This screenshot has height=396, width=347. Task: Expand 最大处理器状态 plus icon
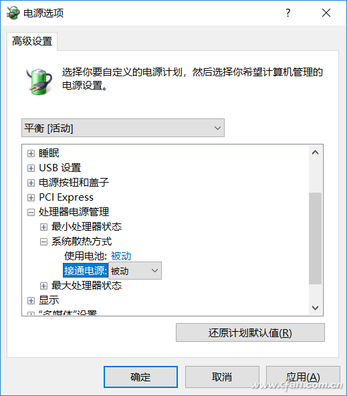tap(43, 286)
